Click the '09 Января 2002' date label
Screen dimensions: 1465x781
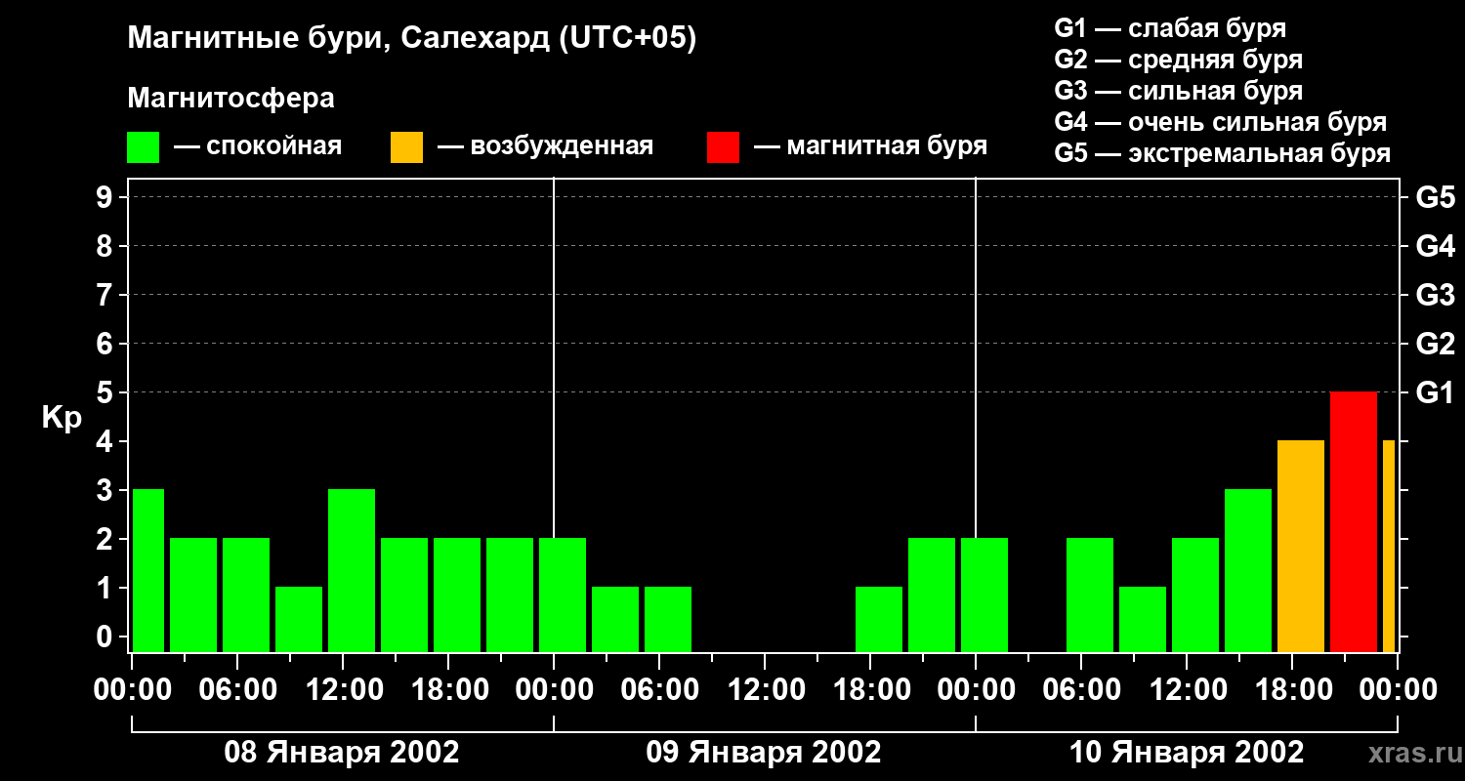(x=764, y=753)
